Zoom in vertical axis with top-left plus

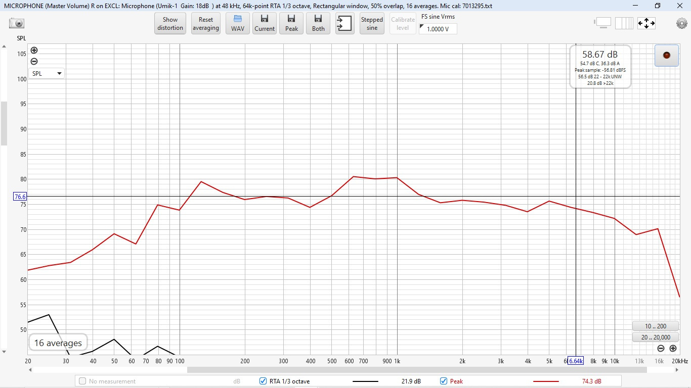[34, 51]
